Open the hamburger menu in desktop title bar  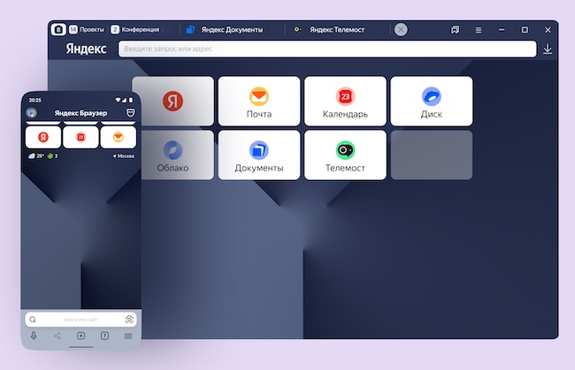(x=479, y=30)
